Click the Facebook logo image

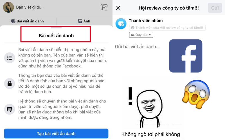coord(186,56)
